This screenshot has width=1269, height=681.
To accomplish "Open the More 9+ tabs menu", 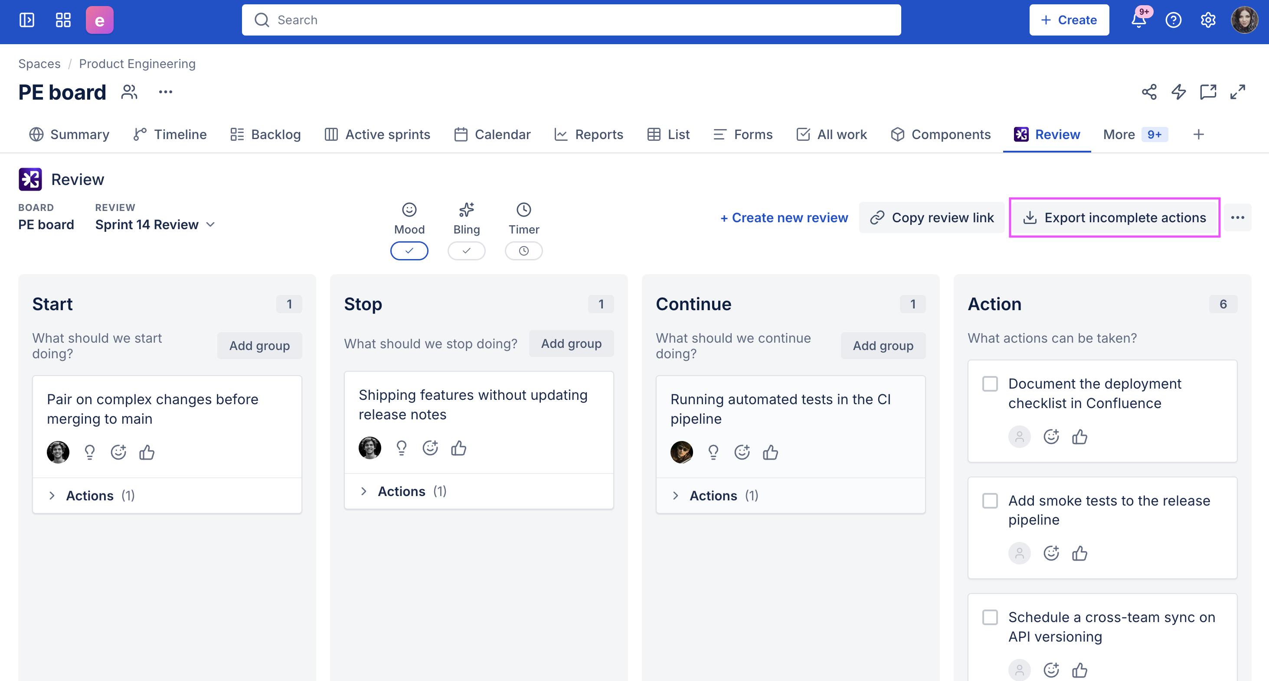I will [1135, 134].
